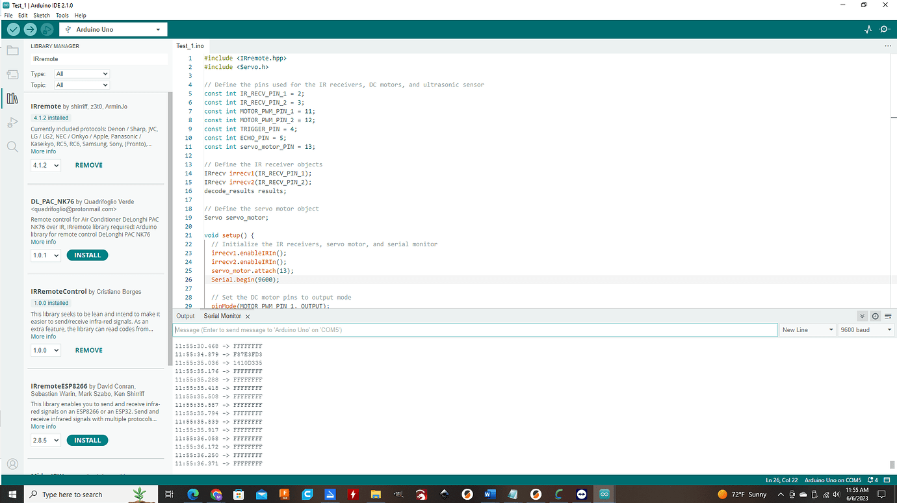The height and width of the screenshot is (503, 897).
Task: Install the DL_PAC_NK76 library
Action: (x=87, y=255)
